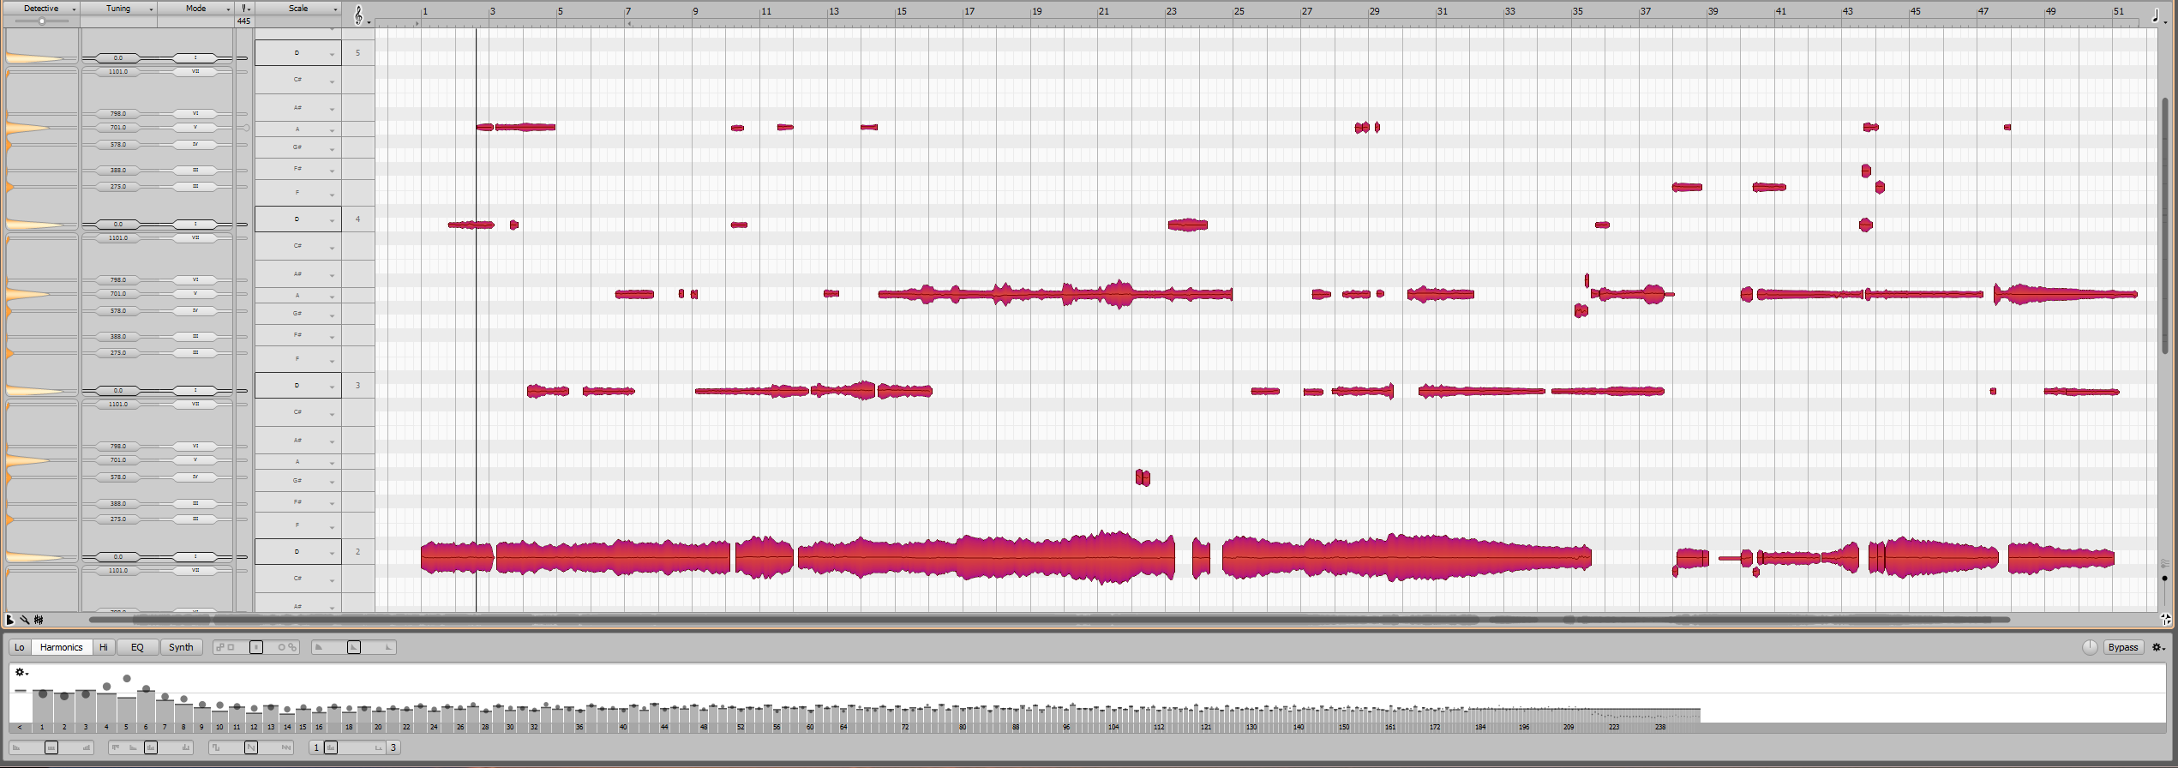Switch to the Synth tab

[x=181, y=647]
